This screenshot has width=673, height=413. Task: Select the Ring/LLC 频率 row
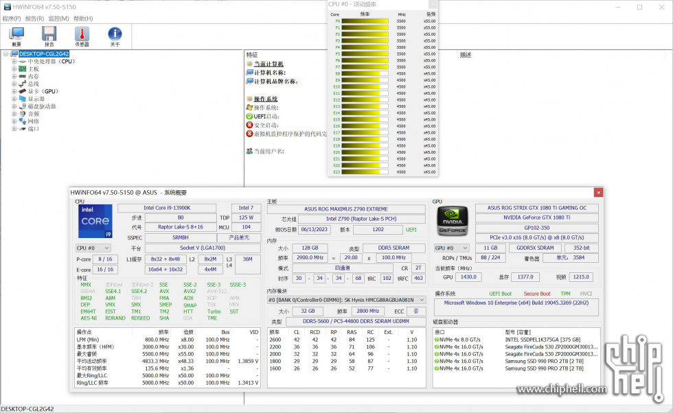pyautogui.click(x=168, y=383)
